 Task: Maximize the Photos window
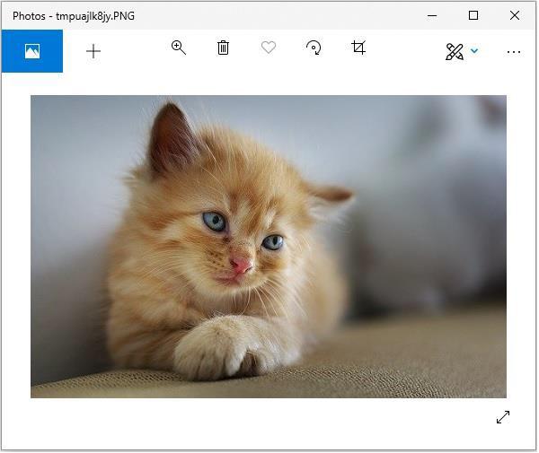(x=473, y=15)
